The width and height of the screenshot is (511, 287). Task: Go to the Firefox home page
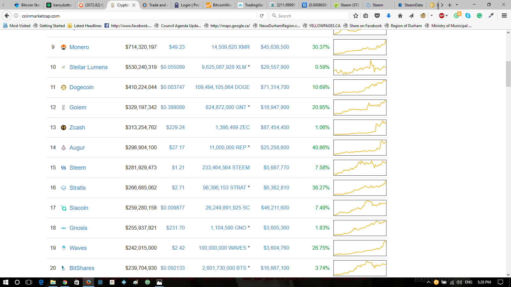tap(400, 16)
